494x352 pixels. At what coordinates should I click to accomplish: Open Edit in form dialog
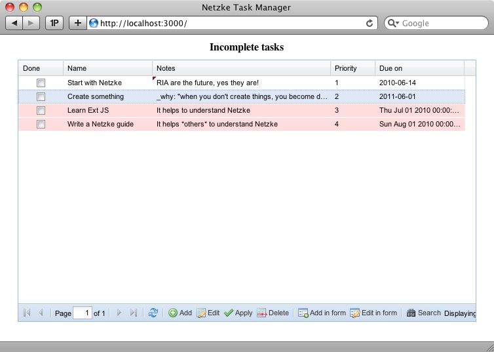pos(373,313)
